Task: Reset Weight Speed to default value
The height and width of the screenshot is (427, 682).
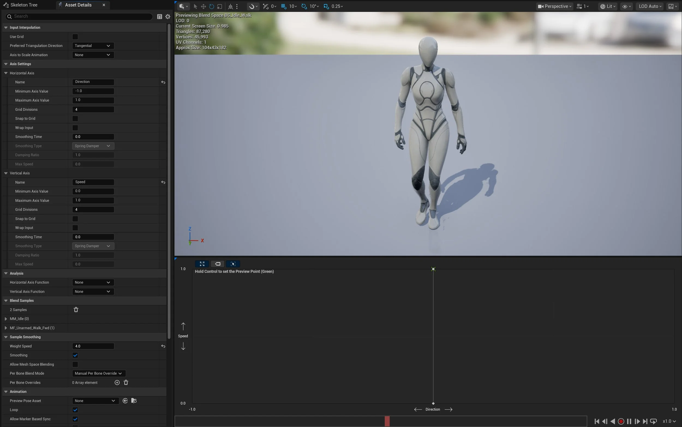Action: (163, 346)
